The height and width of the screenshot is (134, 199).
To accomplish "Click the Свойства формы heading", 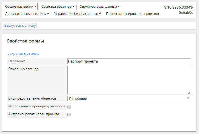I will click(x=25, y=41).
